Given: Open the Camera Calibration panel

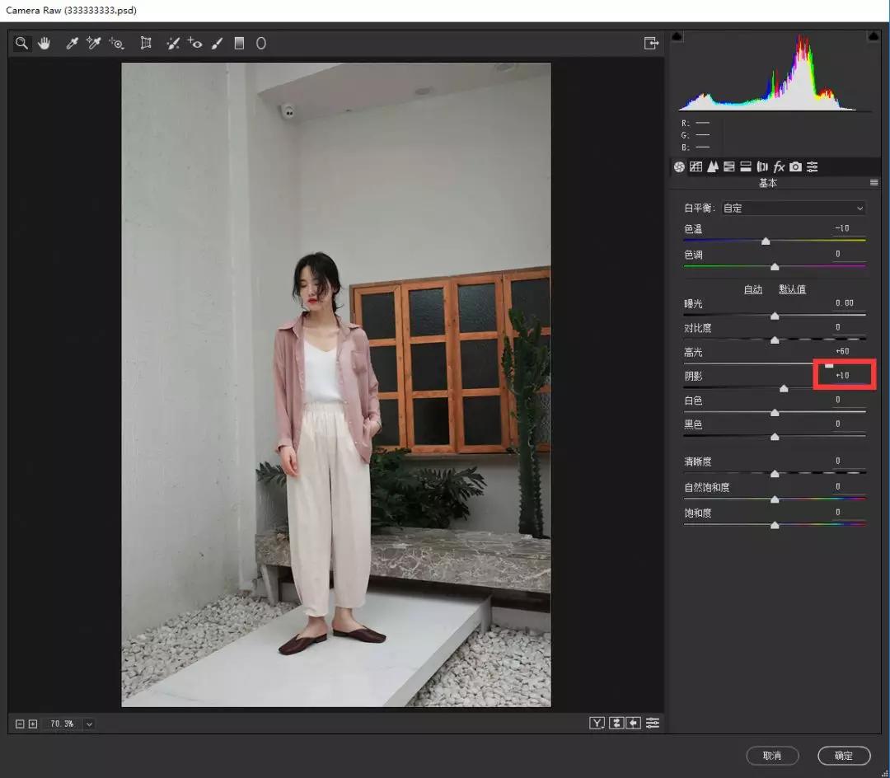Looking at the screenshot, I should point(795,166).
